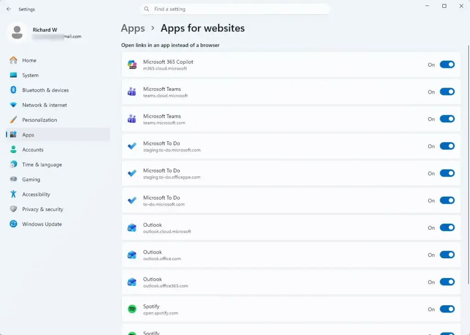Turn off To Do staging.to-do.microsoft.com toggle
The height and width of the screenshot is (335, 470).
pos(447,146)
